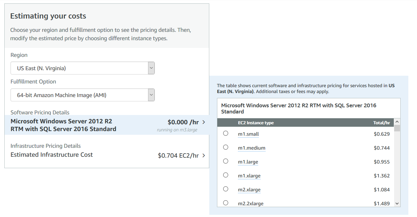Open the m1.small instance type link
417x217 pixels.
coord(248,134)
